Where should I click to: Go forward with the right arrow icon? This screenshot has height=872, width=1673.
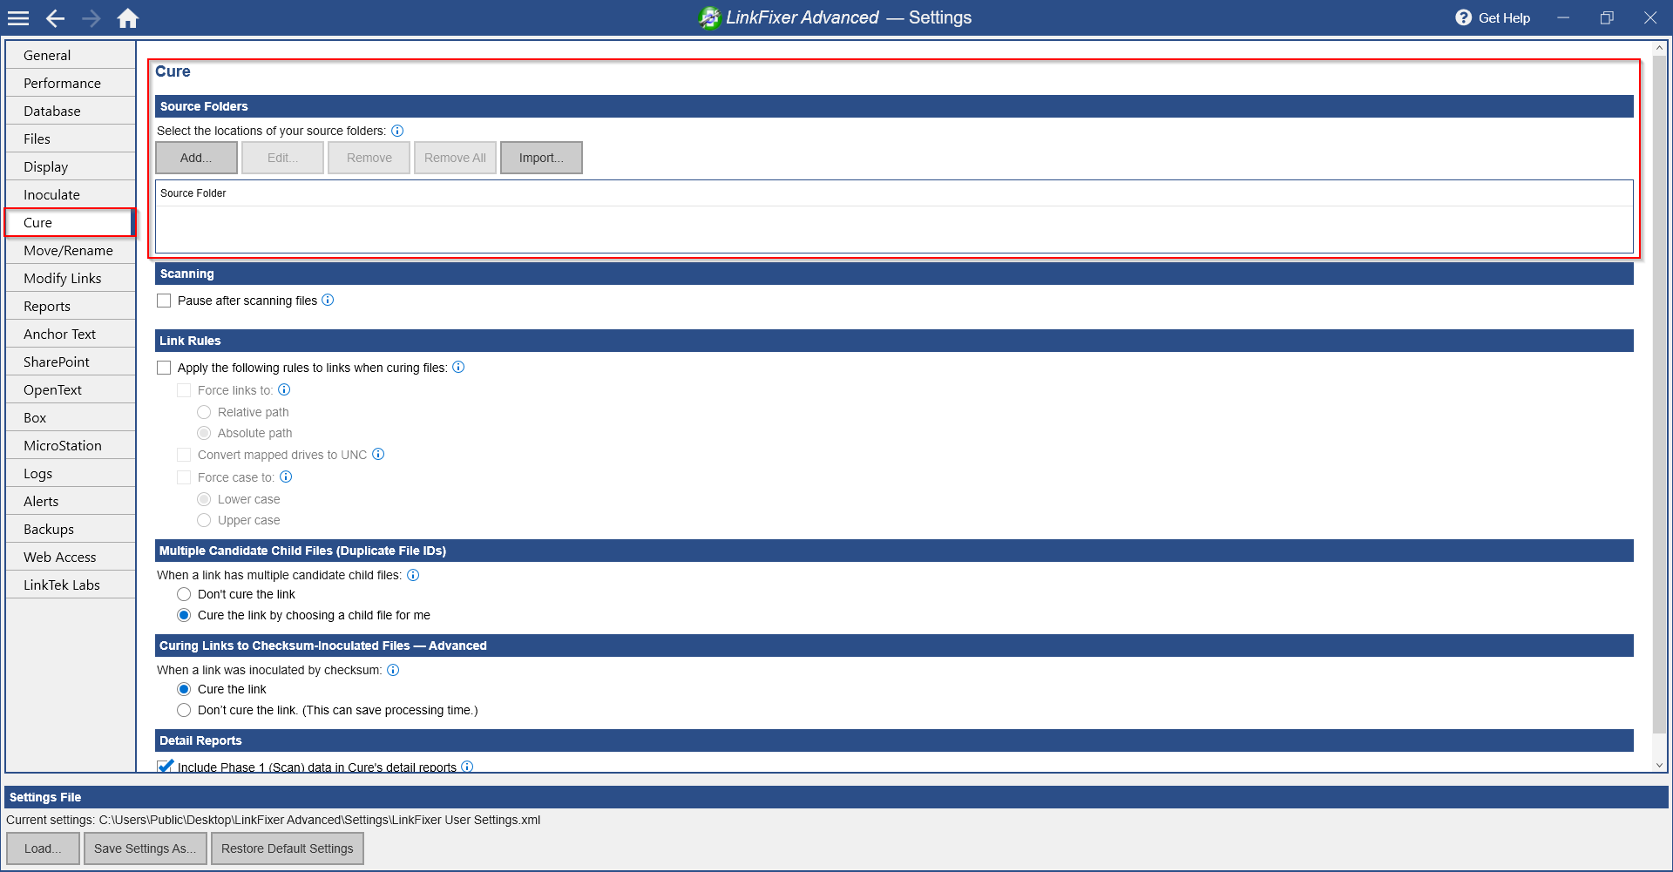[91, 18]
